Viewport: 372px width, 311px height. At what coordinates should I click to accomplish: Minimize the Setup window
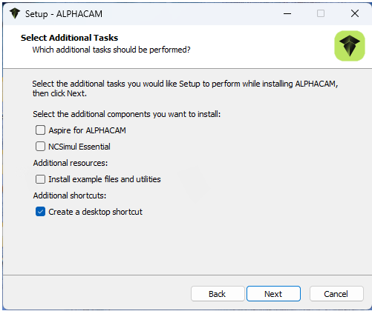point(287,13)
